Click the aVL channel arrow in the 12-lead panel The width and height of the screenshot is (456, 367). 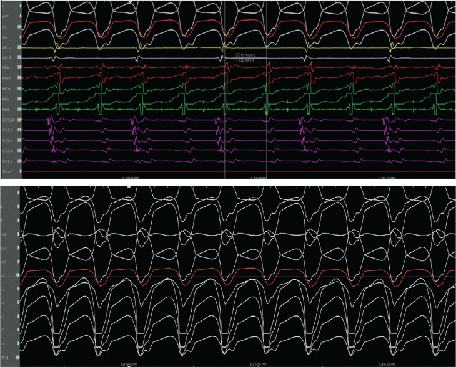coord(19,248)
